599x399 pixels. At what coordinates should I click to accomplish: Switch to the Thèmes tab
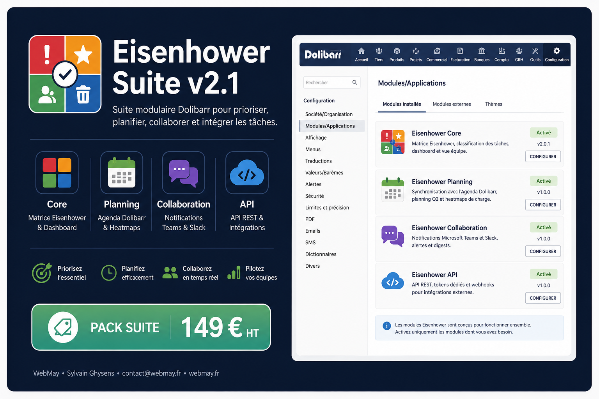(x=494, y=104)
